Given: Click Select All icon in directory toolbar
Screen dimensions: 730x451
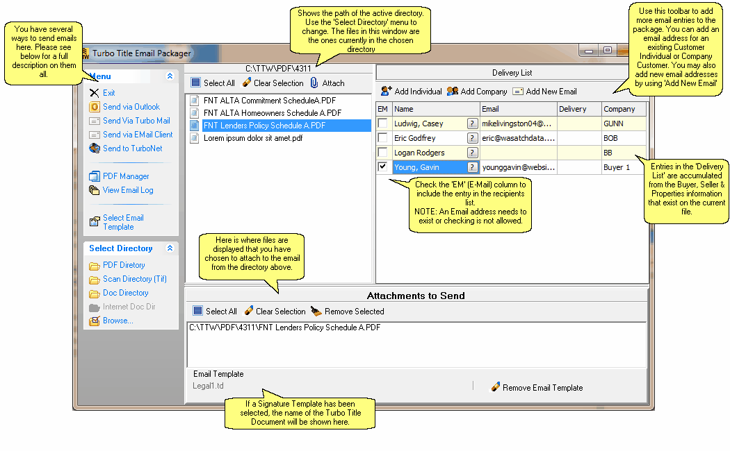Looking at the screenshot, I should point(195,83).
